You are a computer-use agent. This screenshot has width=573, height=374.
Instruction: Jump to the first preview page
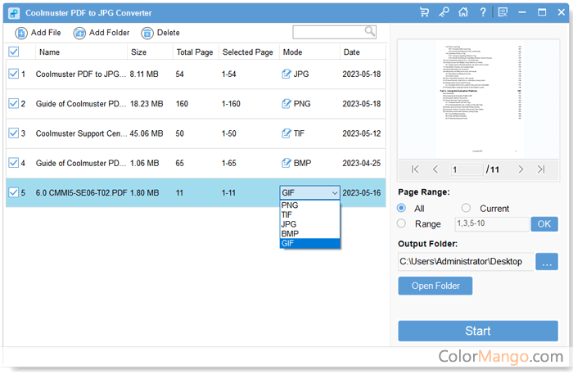tap(415, 169)
